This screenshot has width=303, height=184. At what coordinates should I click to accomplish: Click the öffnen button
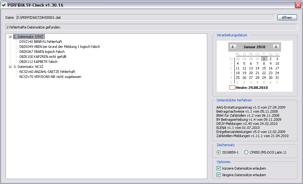click(x=287, y=18)
